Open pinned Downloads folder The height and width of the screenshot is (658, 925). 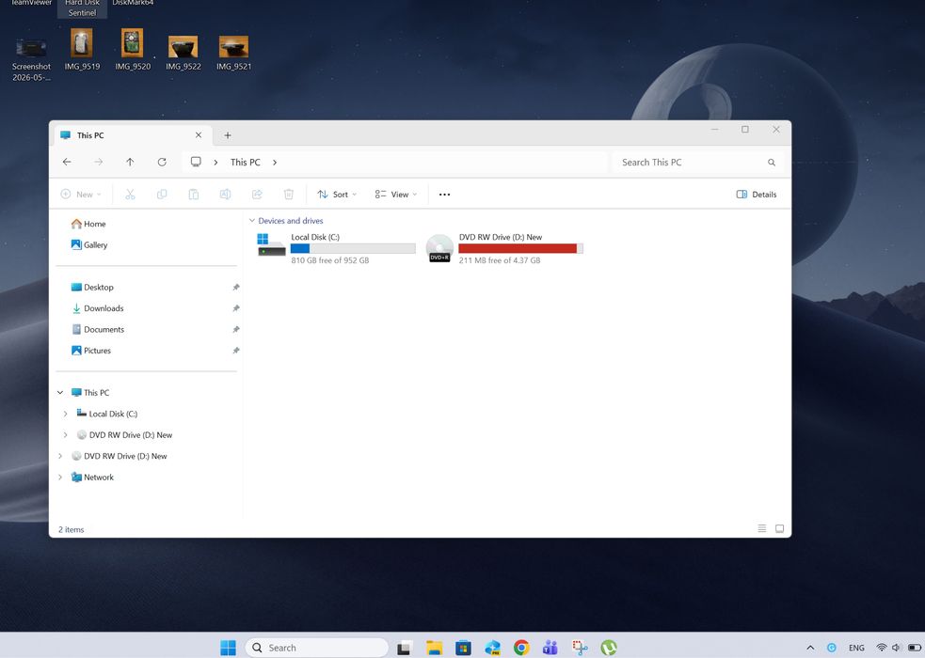coord(97,308)
